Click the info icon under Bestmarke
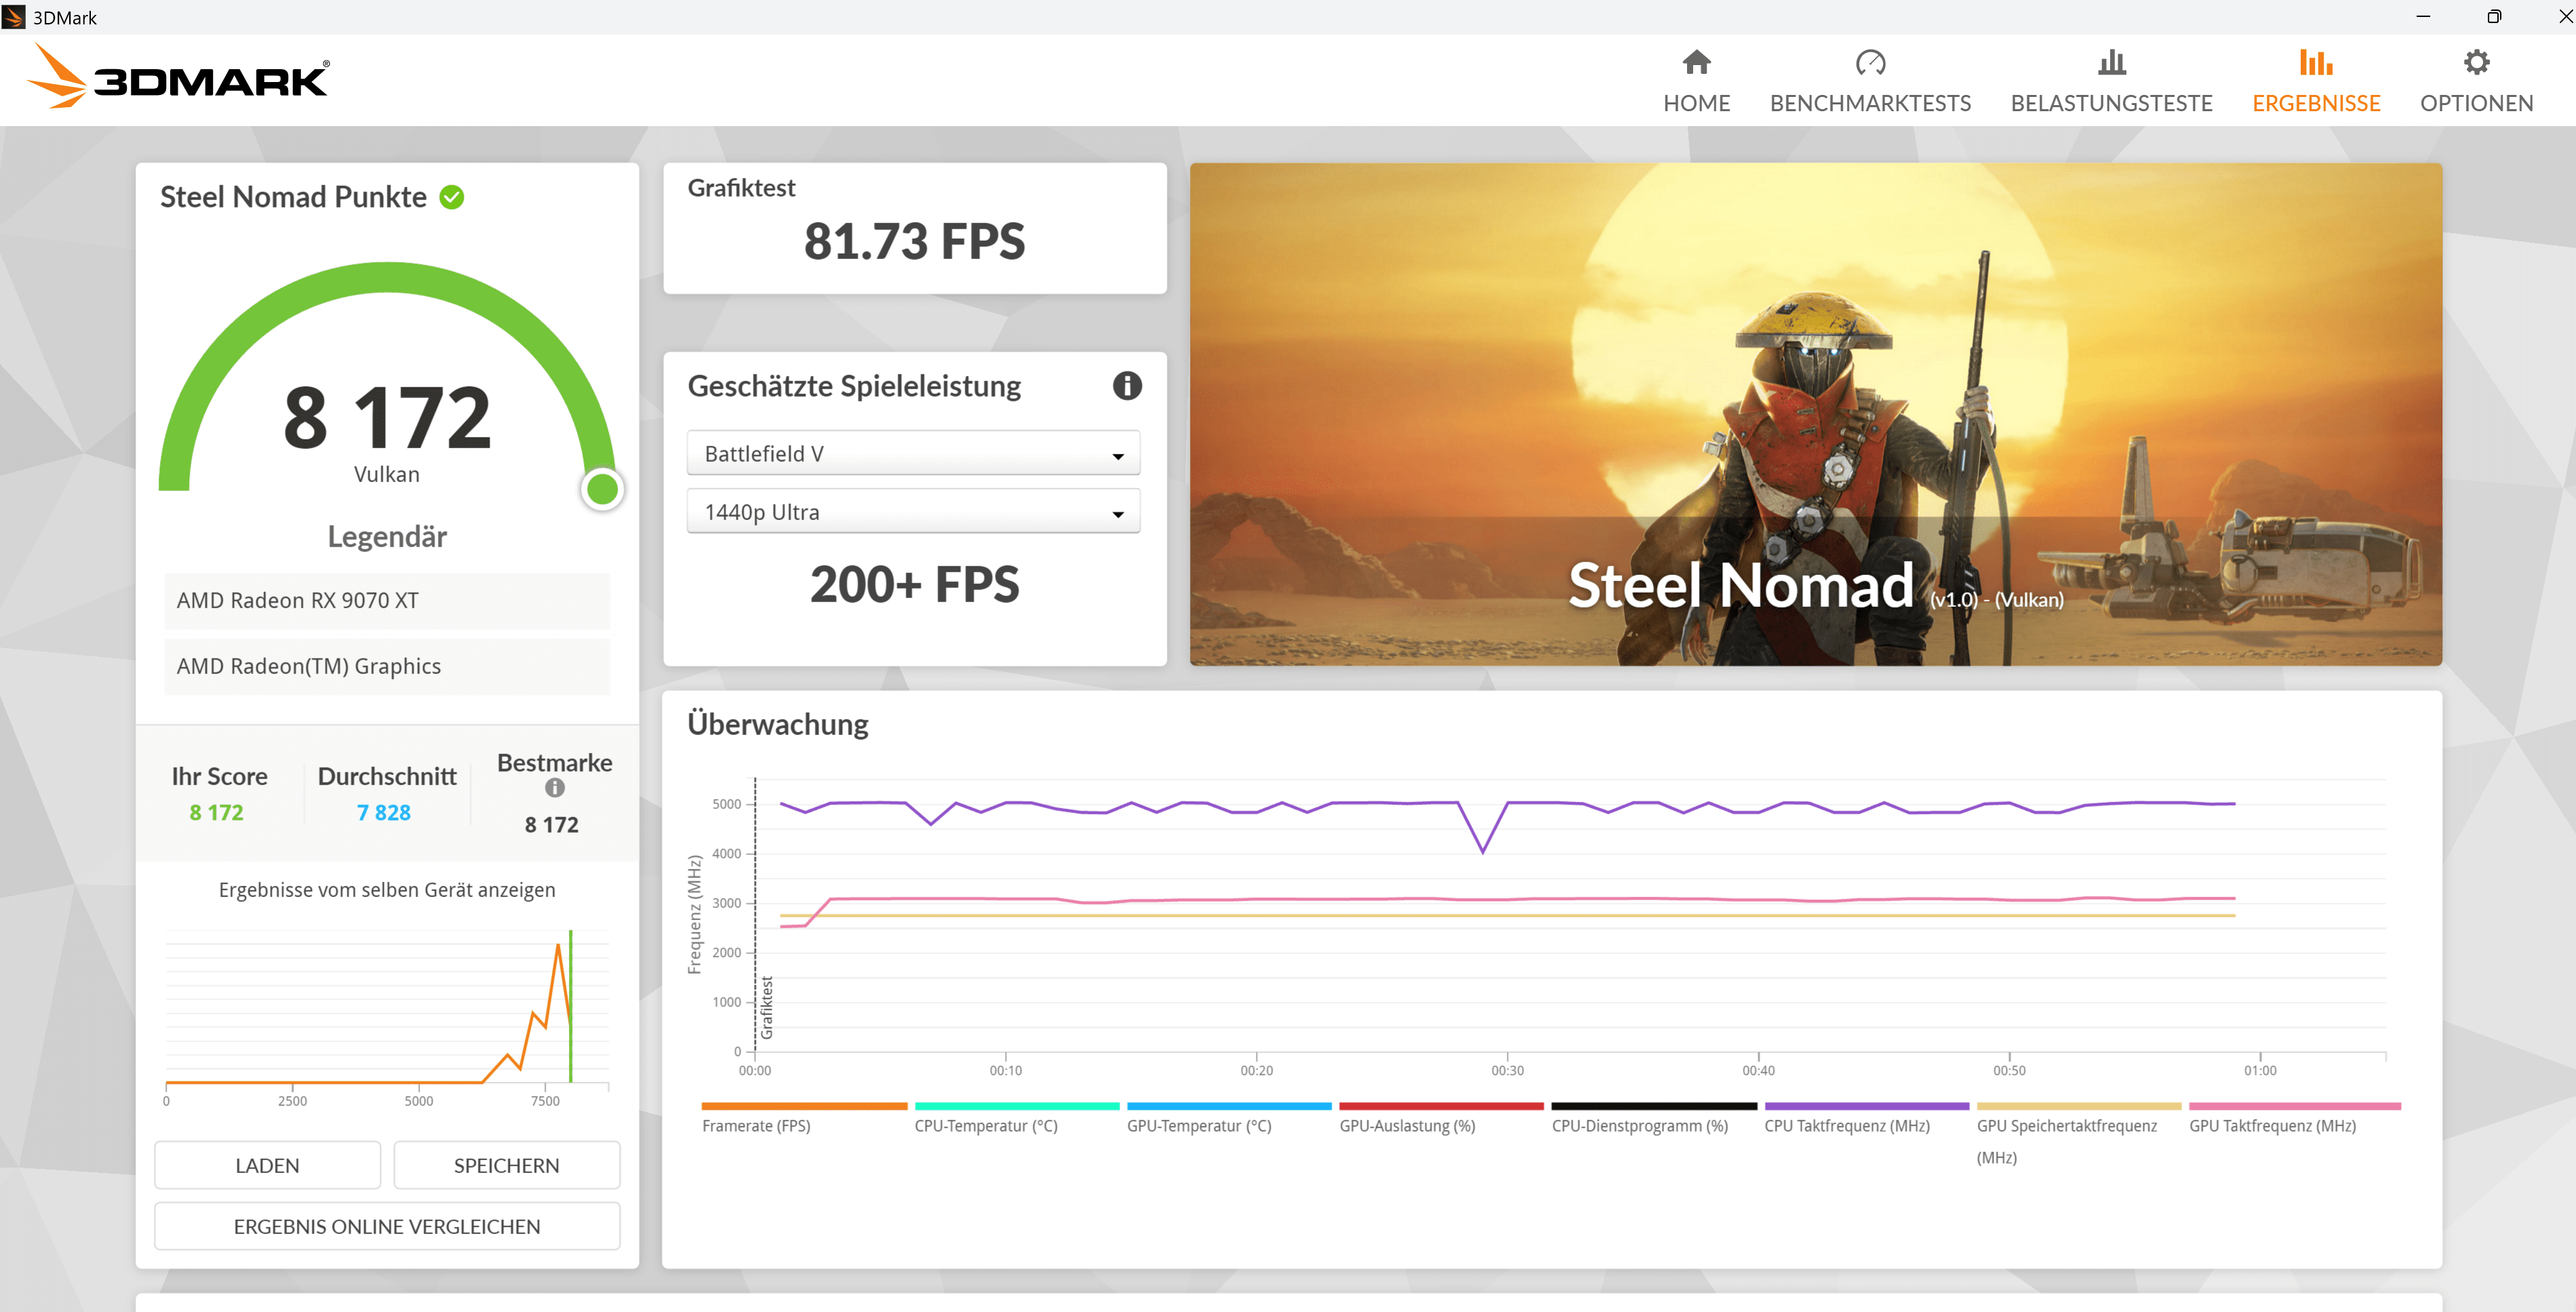The height and width of the screenshot is (1312, 2576). pos(555,788)
